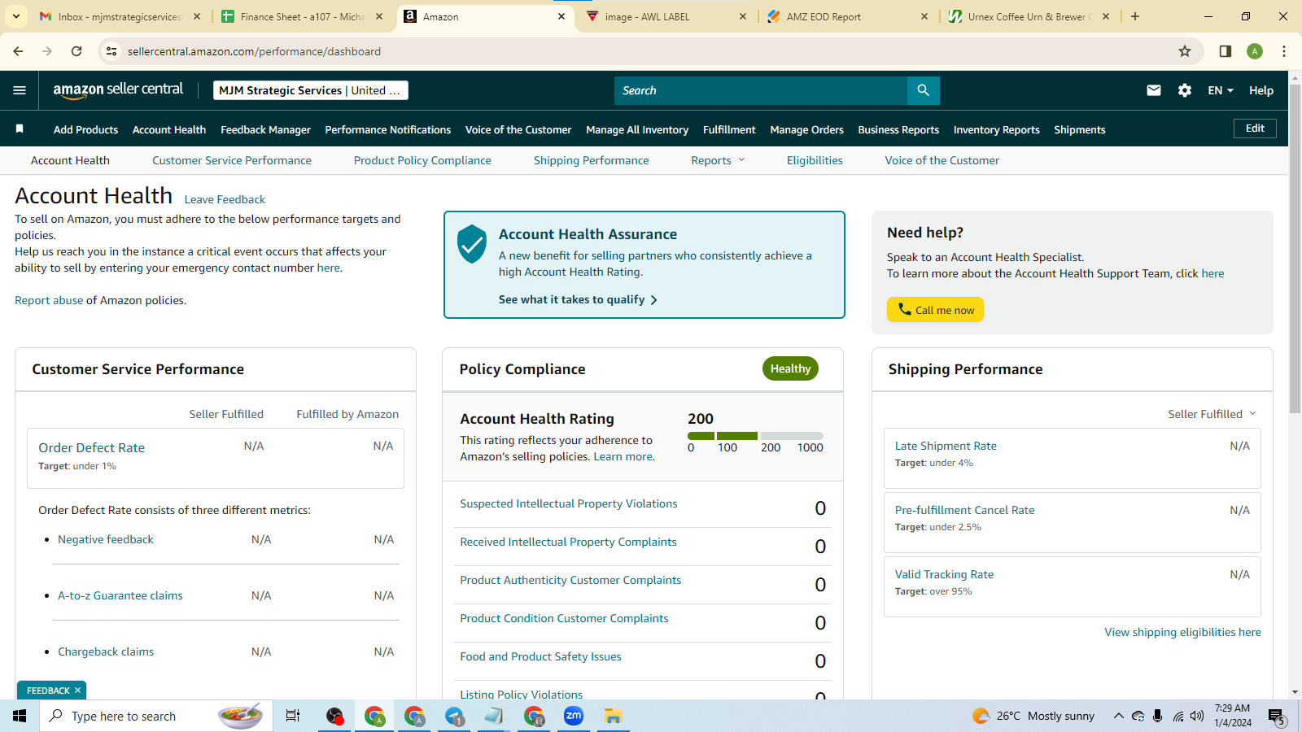Screen dimensions: 1302x732
Task: Open the volume control in system tray
Action: tap(1196, 716)
